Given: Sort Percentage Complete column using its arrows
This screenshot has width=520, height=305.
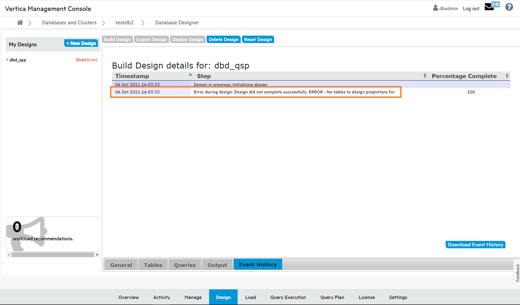Looking at the screenshot, I should (x=507, y=76).
